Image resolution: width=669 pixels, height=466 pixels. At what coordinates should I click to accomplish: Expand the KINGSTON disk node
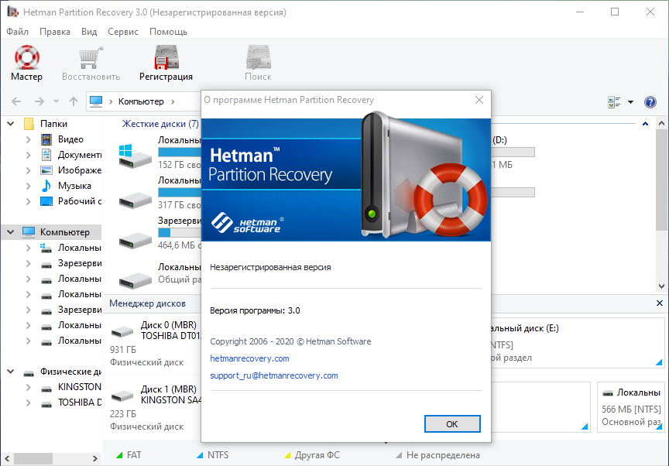[28, 387]
